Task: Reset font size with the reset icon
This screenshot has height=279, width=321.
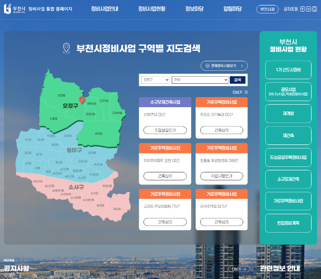Action: click(x=315, y=9)
